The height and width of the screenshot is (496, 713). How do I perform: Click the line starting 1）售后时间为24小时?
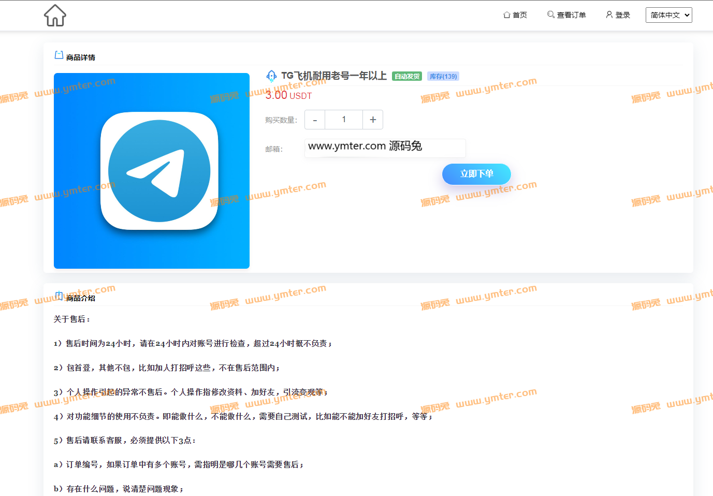click(x=193, y=344)
